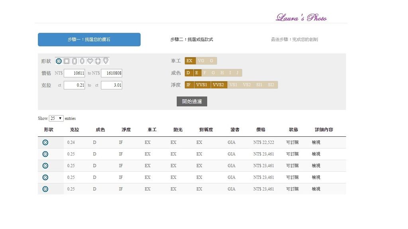Select the emerald cut shape icon
This screenshot has height=229, width=408.
[74, 61]
